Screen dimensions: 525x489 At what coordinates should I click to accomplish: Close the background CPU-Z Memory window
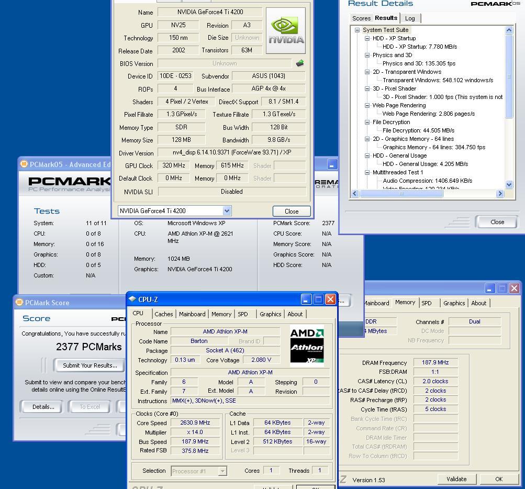[x=515, y=288]
